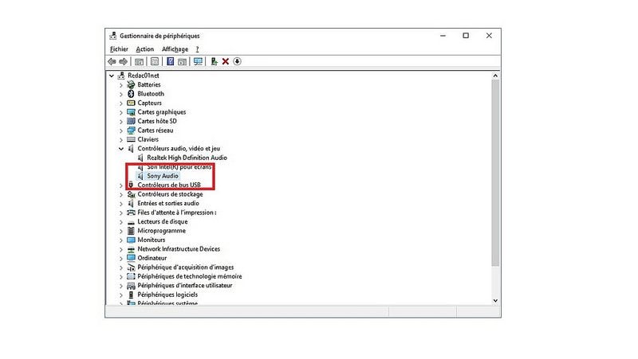Click the download arrow circle icon
The width and height of the screenshot is (638, 359).
pyautogui.click(x=237, y=61)
